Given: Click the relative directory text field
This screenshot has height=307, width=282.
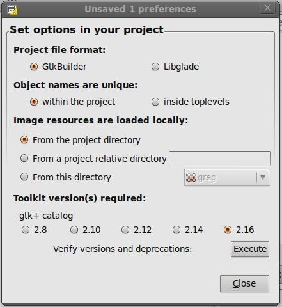Looking at the screenshot, I should 220,159.
